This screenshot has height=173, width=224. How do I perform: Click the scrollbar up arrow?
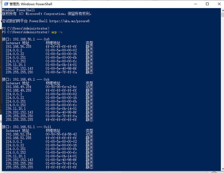click(223, 11)
